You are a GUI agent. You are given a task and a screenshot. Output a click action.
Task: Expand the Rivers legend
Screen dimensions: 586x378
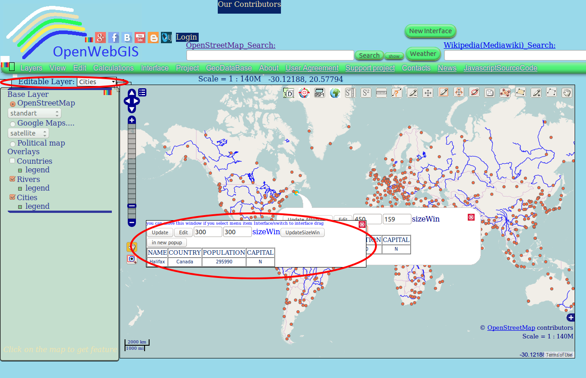(x=20, y=189)
